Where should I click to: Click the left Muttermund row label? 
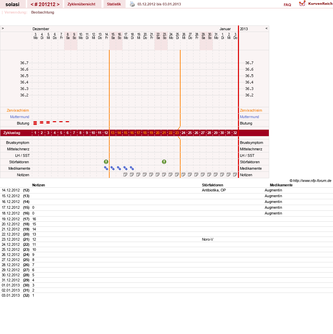20,117
